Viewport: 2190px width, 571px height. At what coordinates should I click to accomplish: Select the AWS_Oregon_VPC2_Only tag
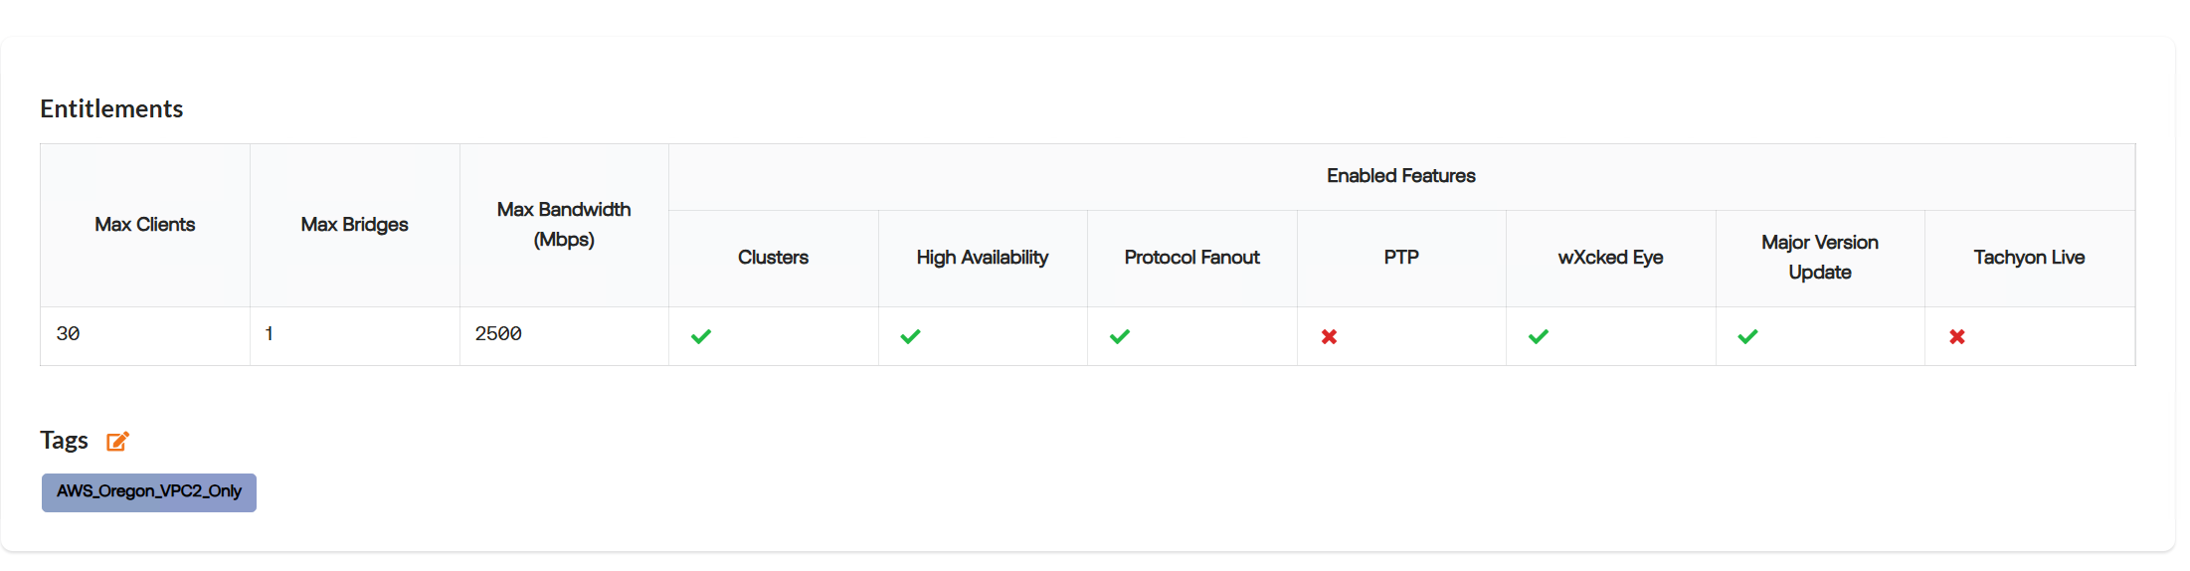pos(149,492)
